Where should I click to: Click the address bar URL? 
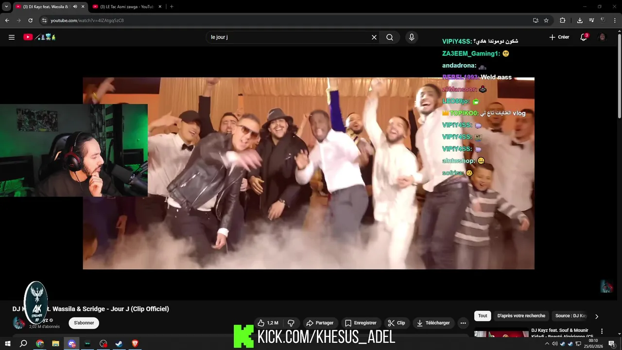[x=87, y=20]
